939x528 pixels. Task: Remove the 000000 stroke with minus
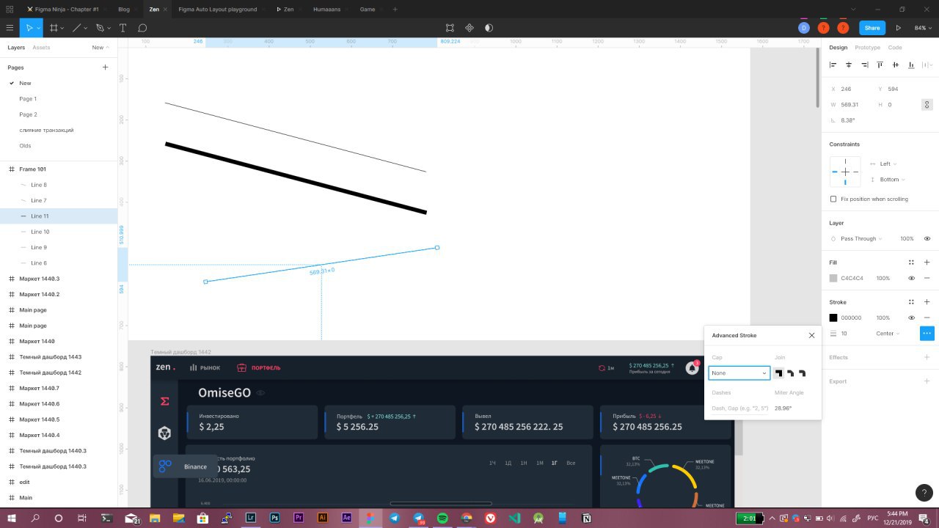927,318
